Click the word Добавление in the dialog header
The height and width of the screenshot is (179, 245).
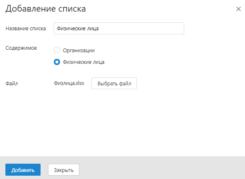coord(31,9)
